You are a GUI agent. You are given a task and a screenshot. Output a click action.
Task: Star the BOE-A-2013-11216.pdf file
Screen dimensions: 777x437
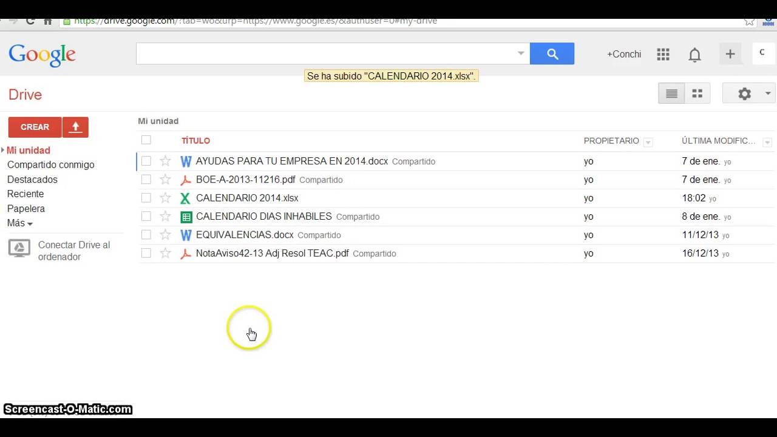click(165, 180)
